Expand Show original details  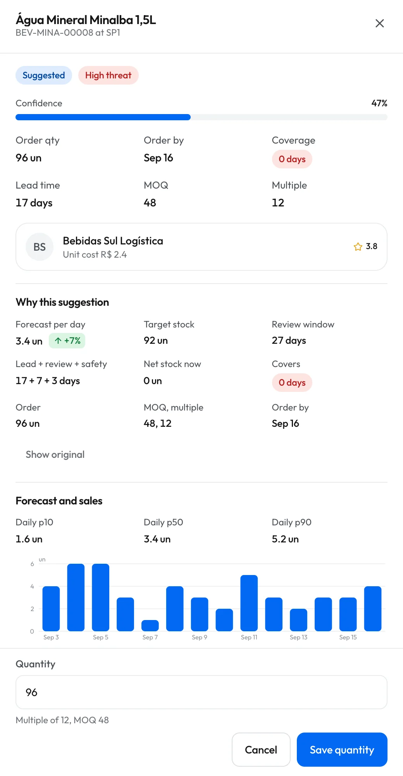[x=55, y=454]
